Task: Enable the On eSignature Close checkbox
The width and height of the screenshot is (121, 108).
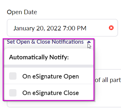Action: [13, 93]
